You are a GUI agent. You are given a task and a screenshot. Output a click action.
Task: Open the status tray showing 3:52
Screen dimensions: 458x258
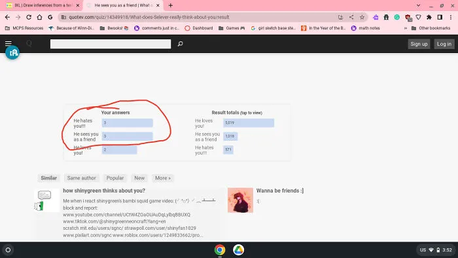(436, 250)
